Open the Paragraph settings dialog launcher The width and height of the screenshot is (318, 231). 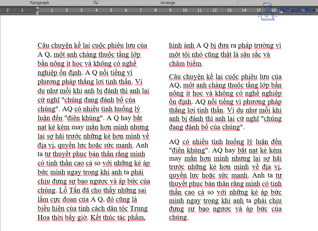coord(95,3)
